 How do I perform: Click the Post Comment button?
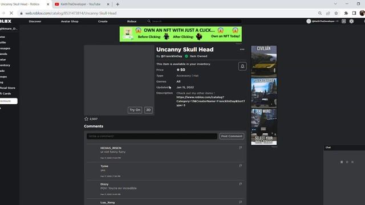coord(232,136)
